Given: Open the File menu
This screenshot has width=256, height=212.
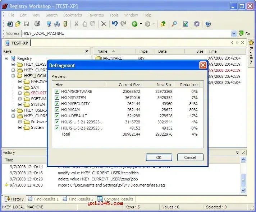Looking at the screenshot, I should coord(11,15).
